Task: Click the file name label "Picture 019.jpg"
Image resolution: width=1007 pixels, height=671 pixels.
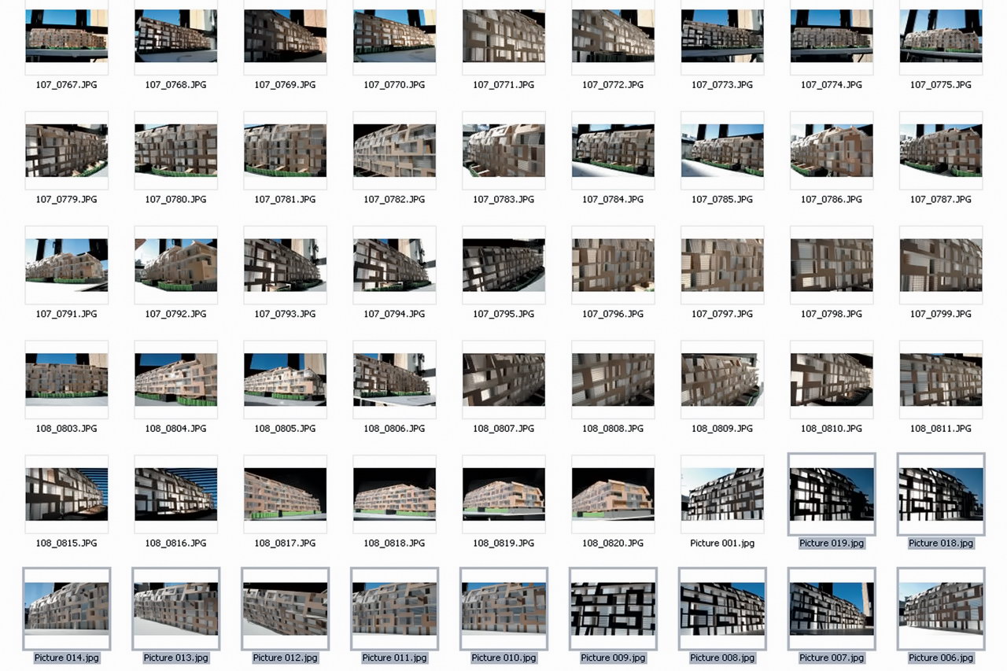Action: [x=832, y=544]
